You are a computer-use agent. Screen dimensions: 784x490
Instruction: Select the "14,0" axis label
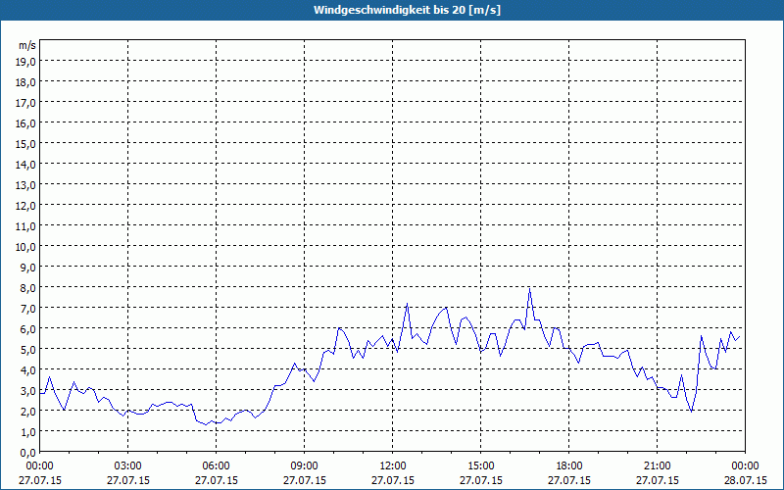click(25, 165)
